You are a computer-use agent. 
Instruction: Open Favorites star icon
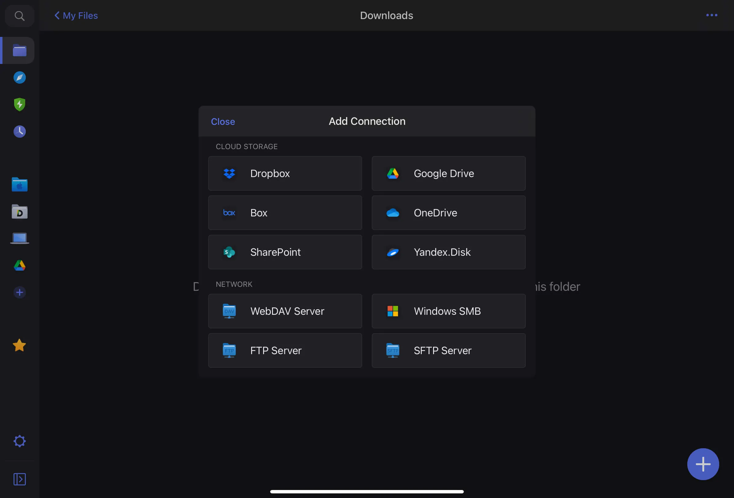(19, 345)
